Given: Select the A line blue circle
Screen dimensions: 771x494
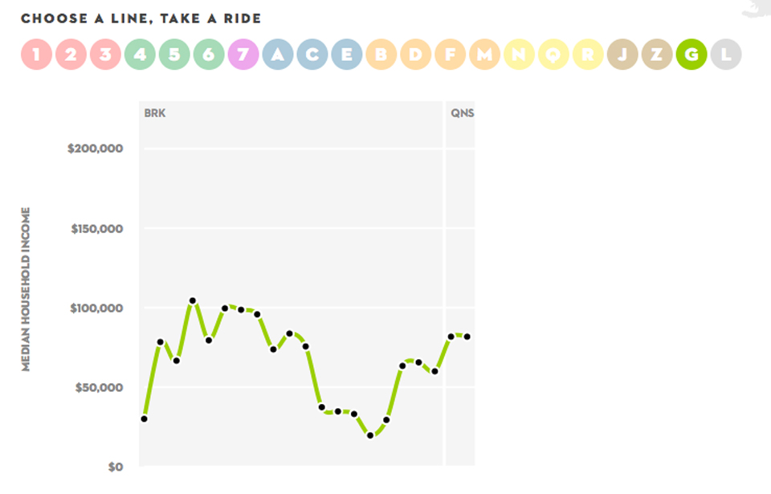Looking at the screenshot, I should pos(278,55).
